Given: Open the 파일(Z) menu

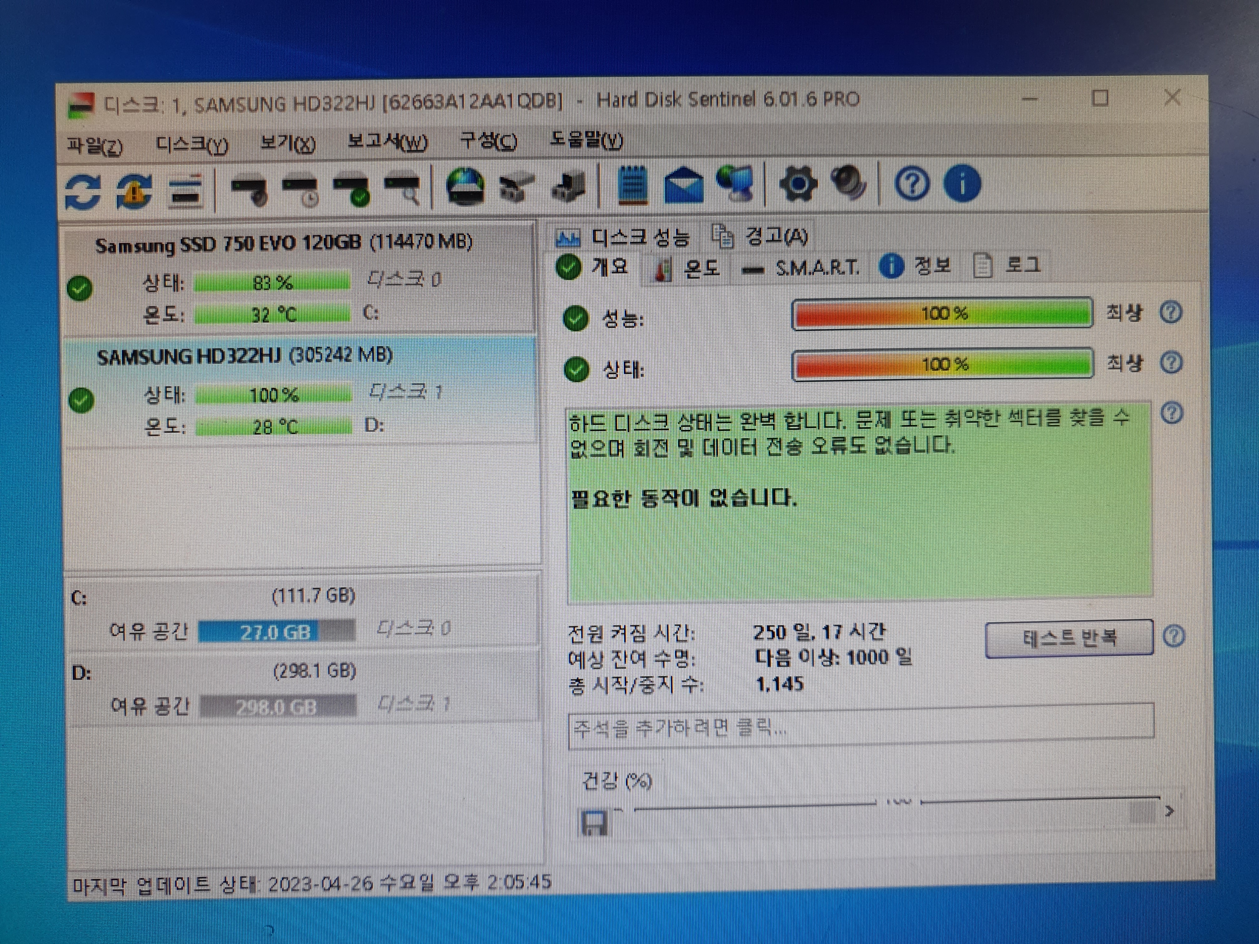Looking at the screenshot, I should [95, 146].
